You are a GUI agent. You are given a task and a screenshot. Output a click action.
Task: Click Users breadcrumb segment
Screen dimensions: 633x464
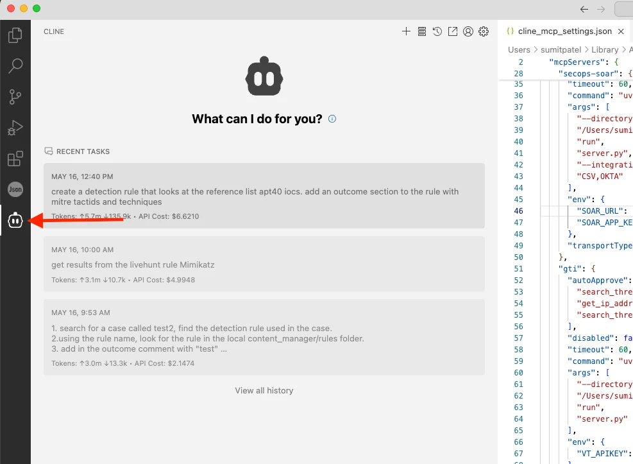(x=519, y=49)
